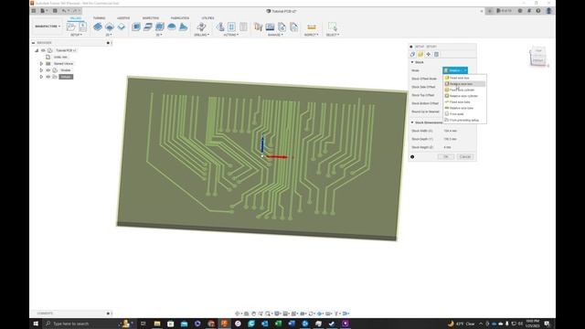585x329 pixels.
Task: Click the second Manage group icon
Action: click(271, 27)
